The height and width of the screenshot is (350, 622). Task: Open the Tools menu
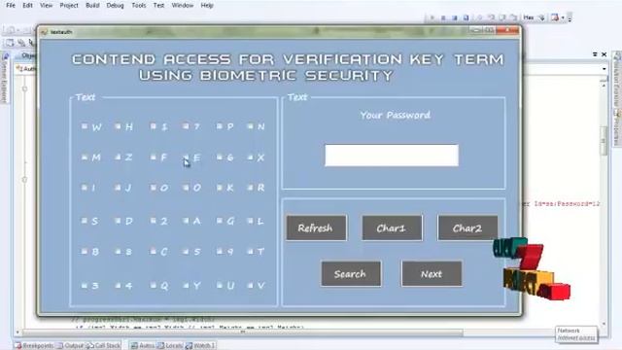pyautogui.click(x=138, y=6)
